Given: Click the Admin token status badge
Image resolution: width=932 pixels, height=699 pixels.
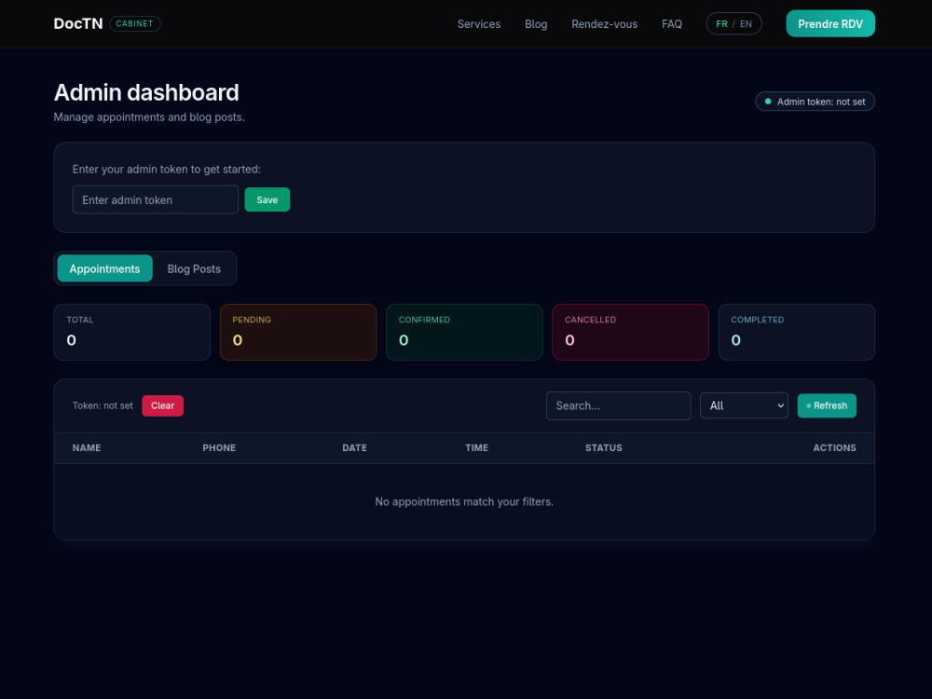Looking at the screenshot, I should click(x=815, y=102).
